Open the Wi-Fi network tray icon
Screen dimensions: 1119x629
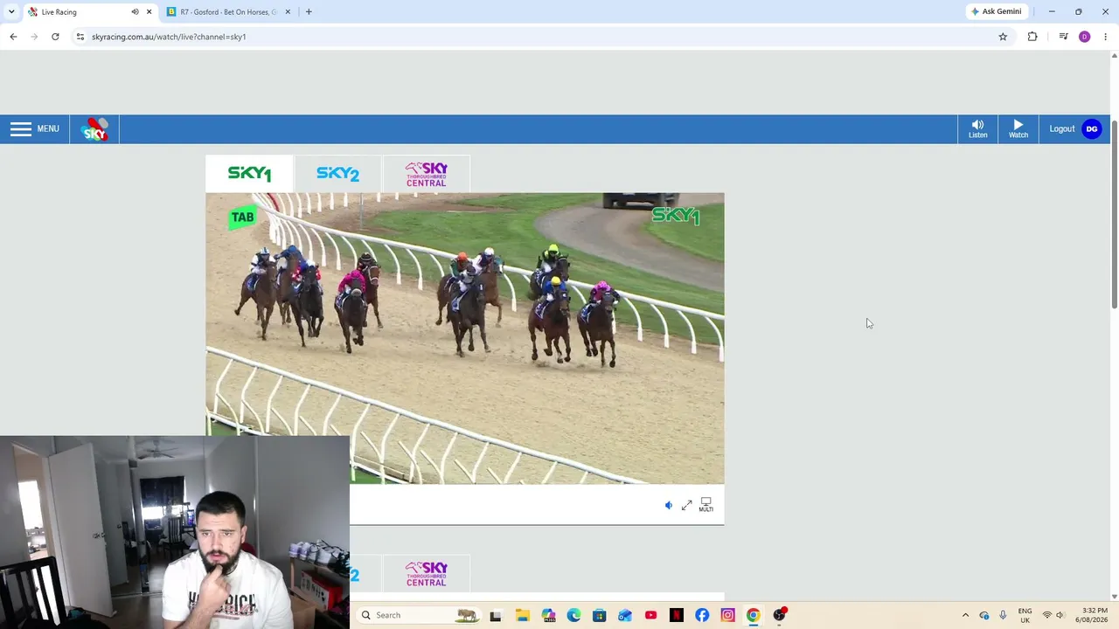click(x=1046, y=615)
